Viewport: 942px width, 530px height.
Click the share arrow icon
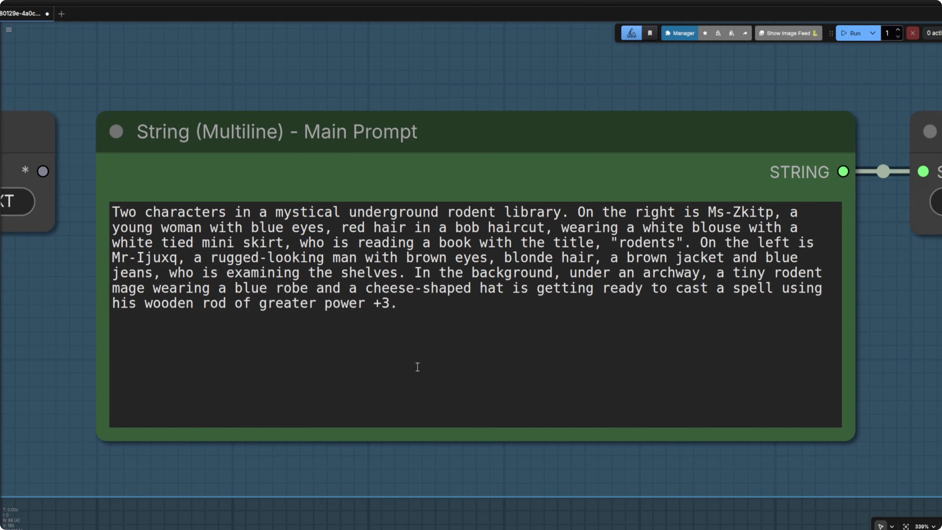tap(745, 33)
